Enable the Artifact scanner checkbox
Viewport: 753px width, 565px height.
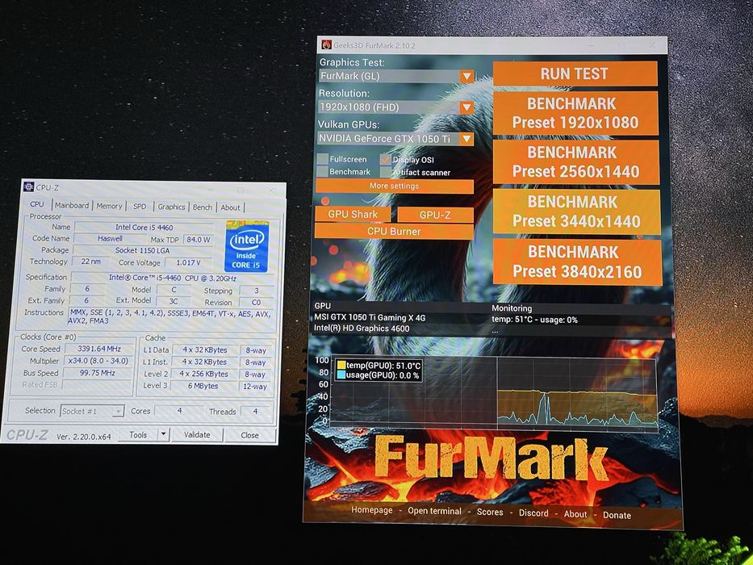point(386,172)
